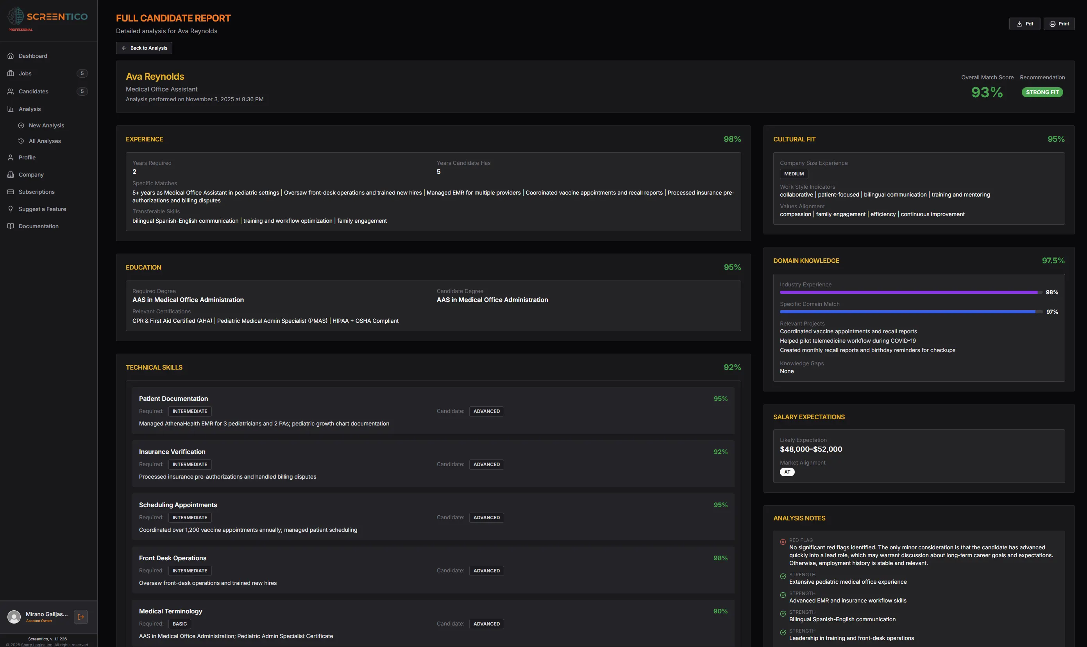Click the Jobs briefcase icon
This screenshot has width=1087, height=647.
tap(11, 73)
